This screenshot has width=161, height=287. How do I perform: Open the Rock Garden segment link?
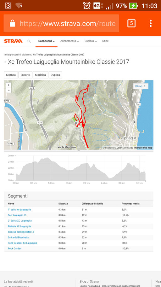pos(14,249)
